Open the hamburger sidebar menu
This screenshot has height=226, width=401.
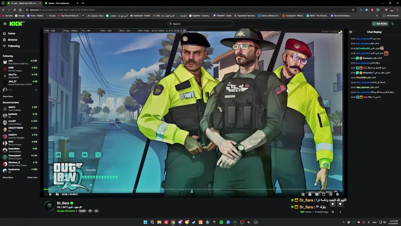[x=5, y=24]
